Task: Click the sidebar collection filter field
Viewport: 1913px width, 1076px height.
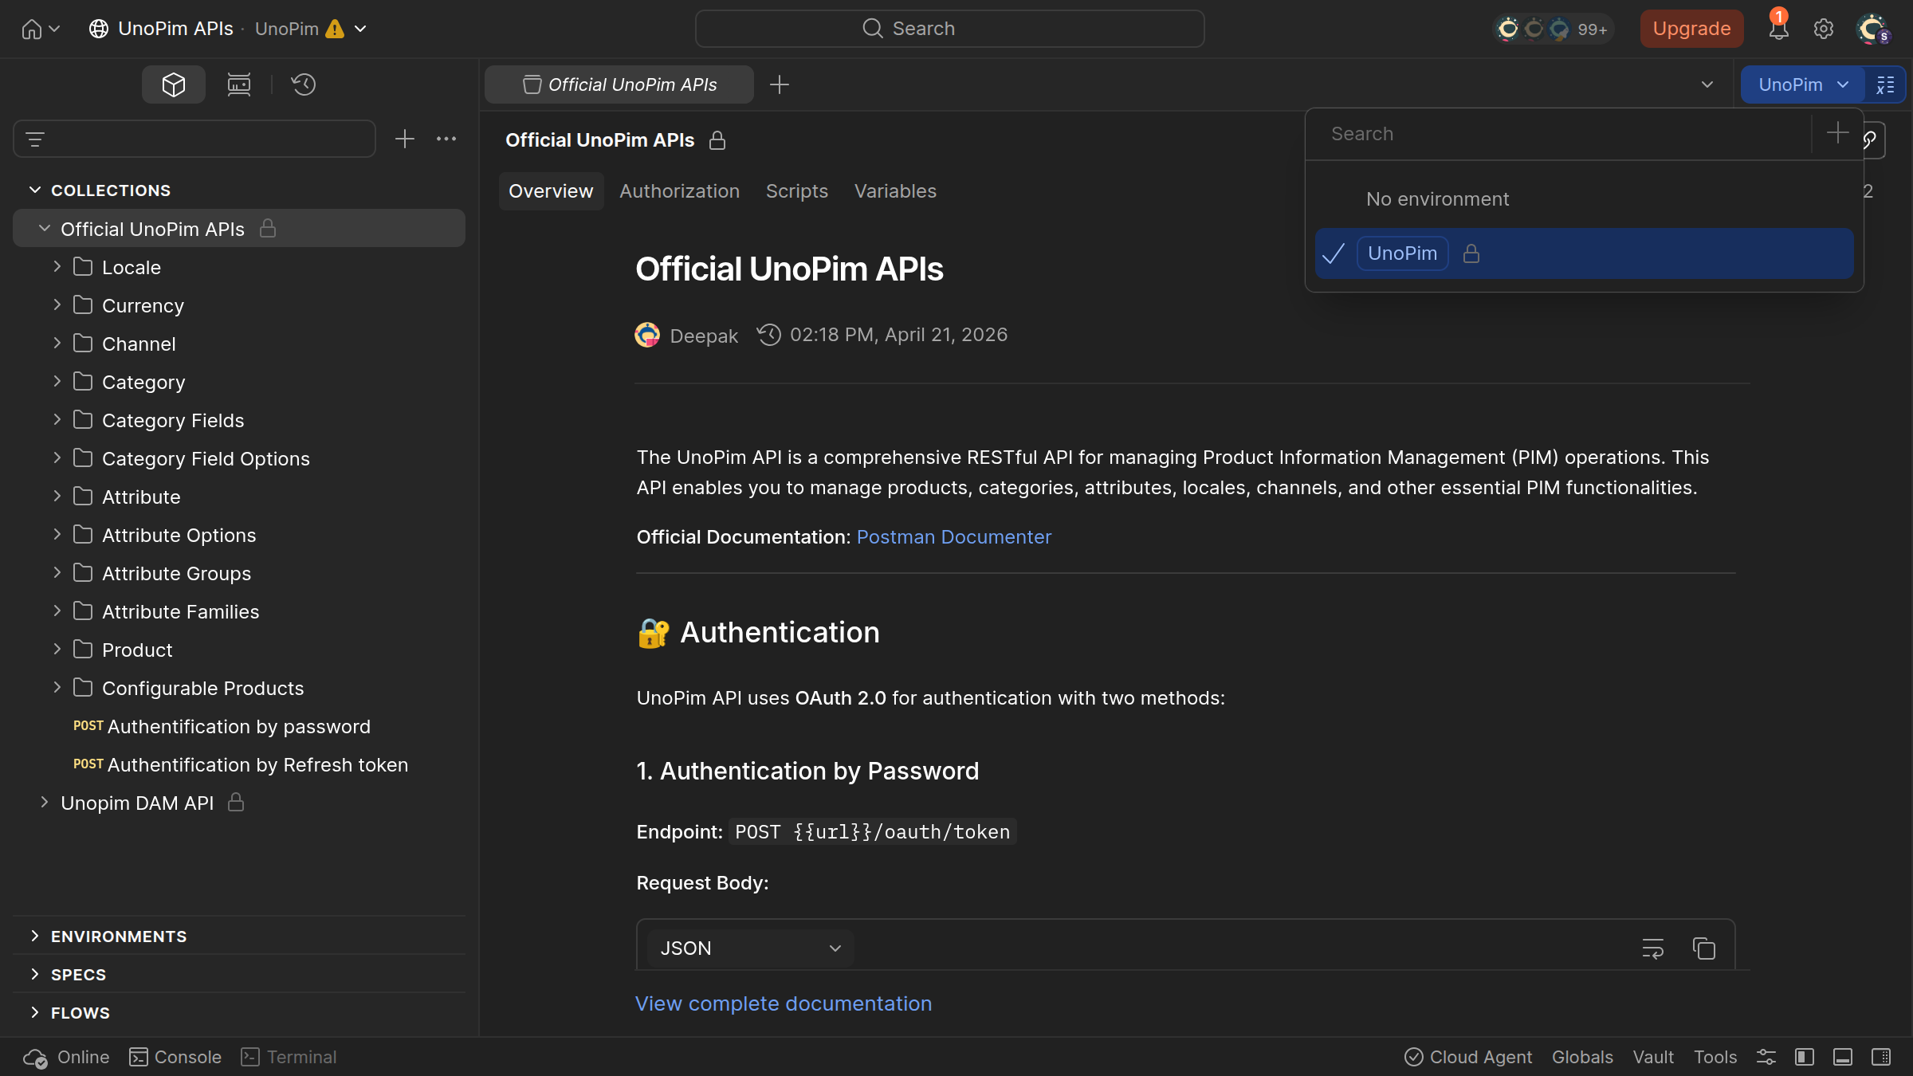Action: click(194, 139)
